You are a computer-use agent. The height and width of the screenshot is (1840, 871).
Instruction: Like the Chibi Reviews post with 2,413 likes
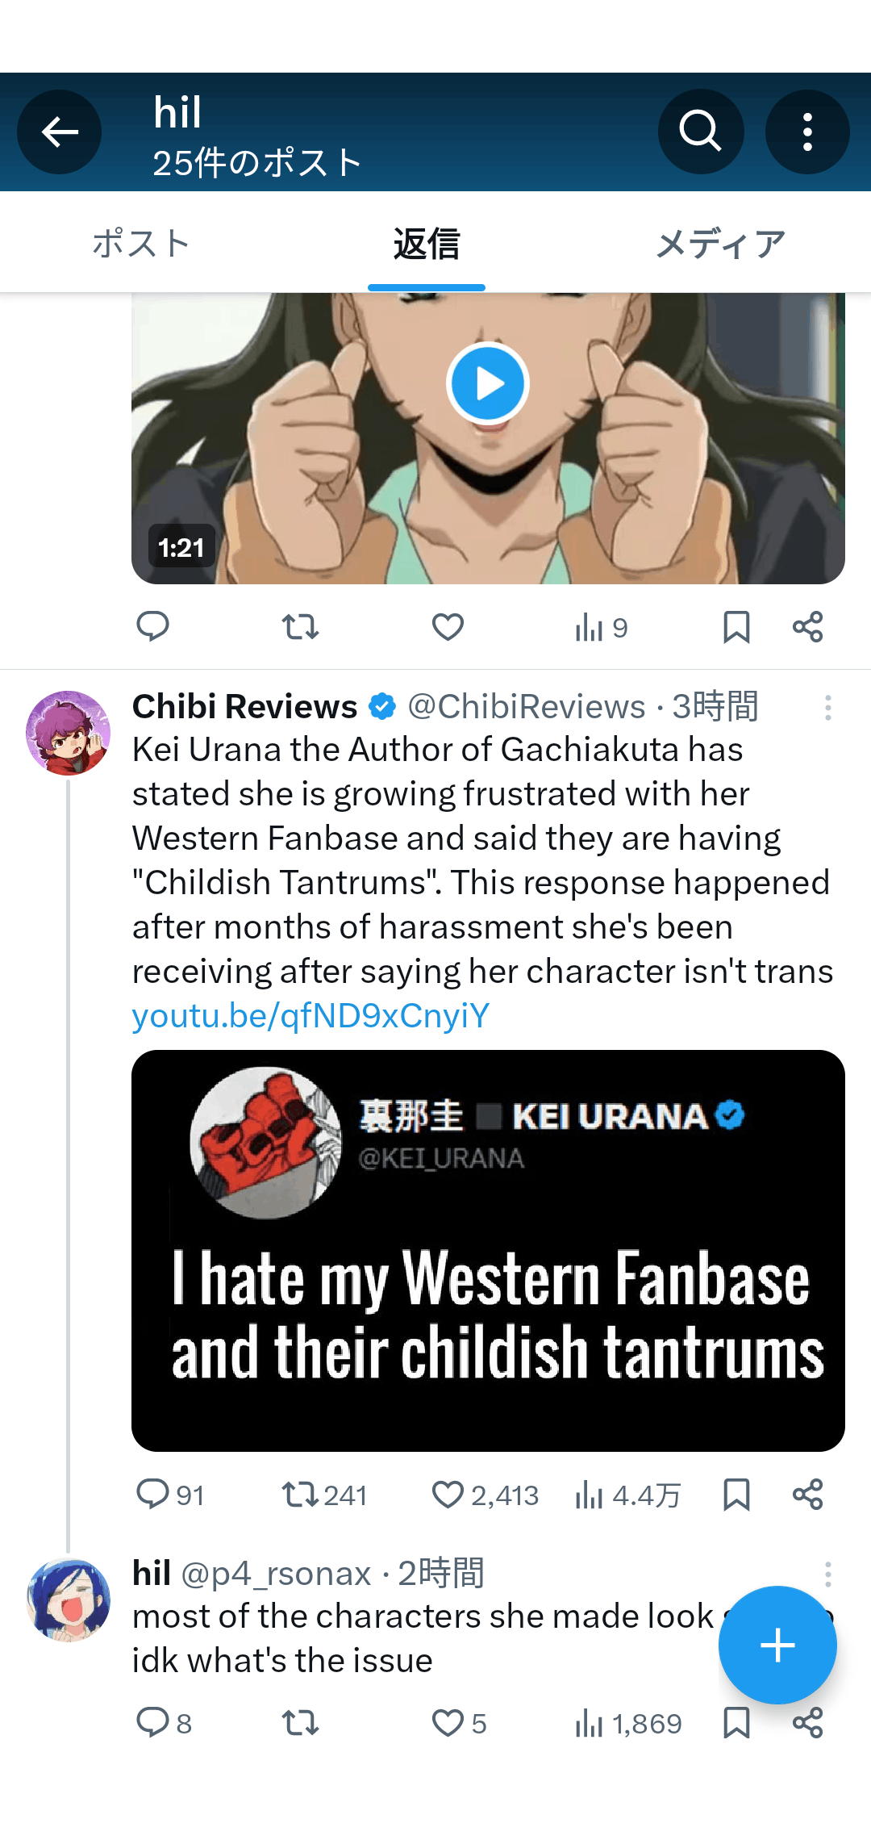[448, 1495]
